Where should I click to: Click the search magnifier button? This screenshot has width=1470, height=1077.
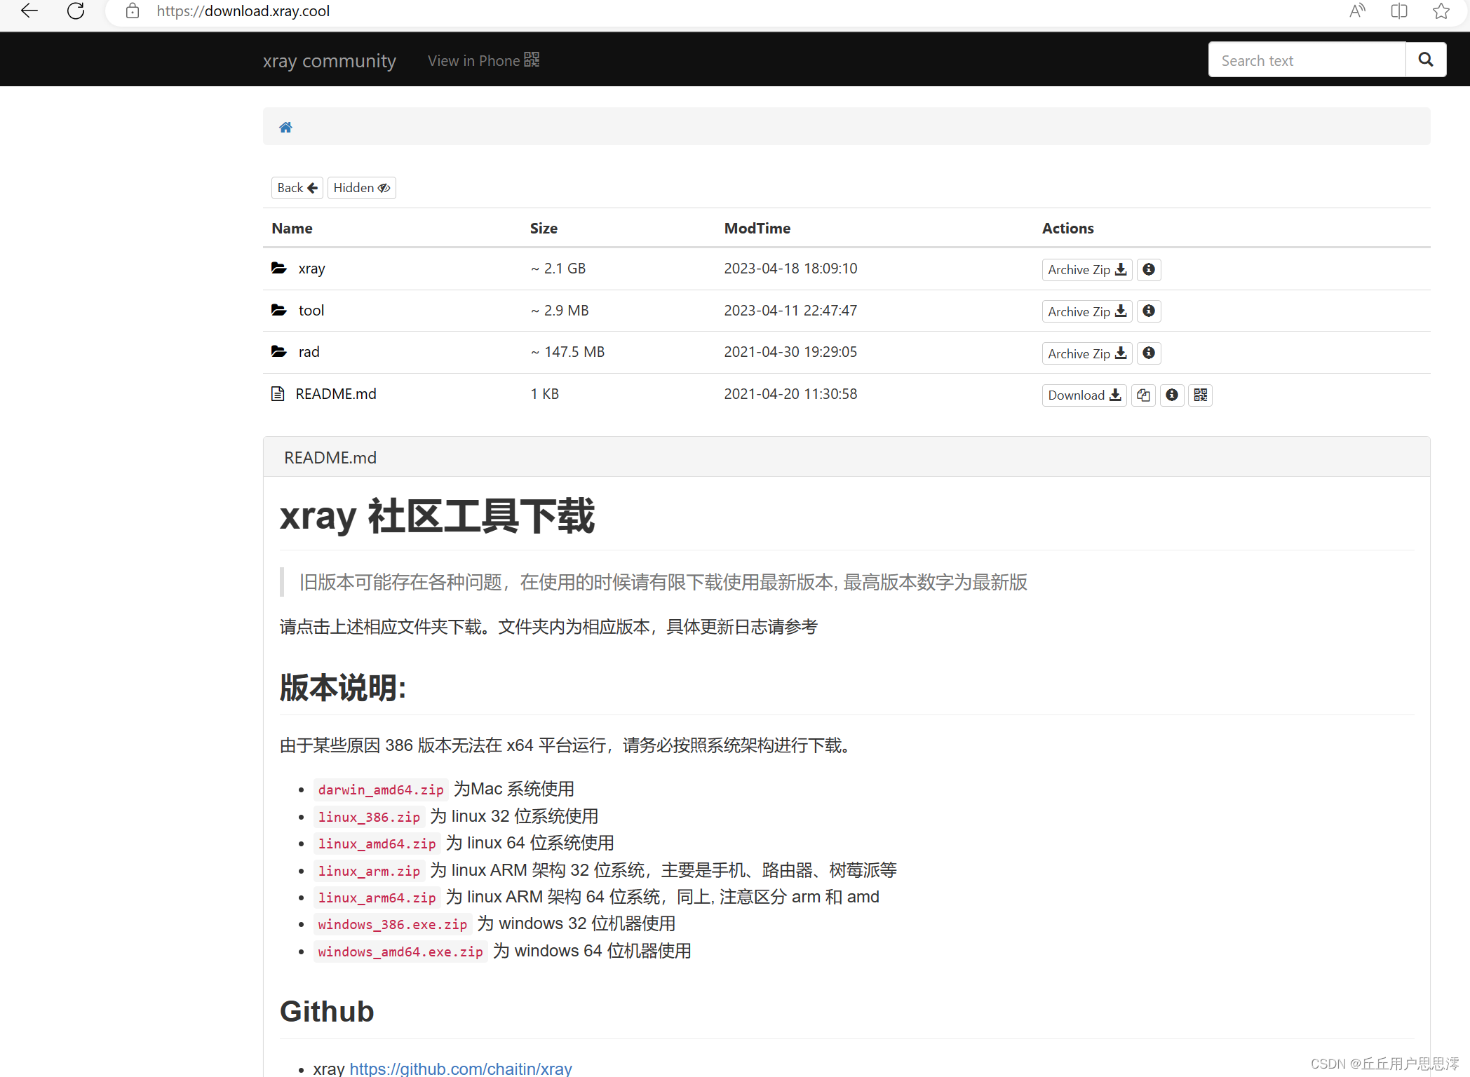click(1426, 60)
